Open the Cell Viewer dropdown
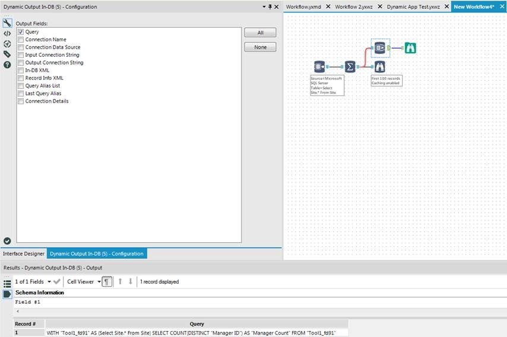Image resolution: width=507 pixels, height=337 pixels. coord(99,281)
